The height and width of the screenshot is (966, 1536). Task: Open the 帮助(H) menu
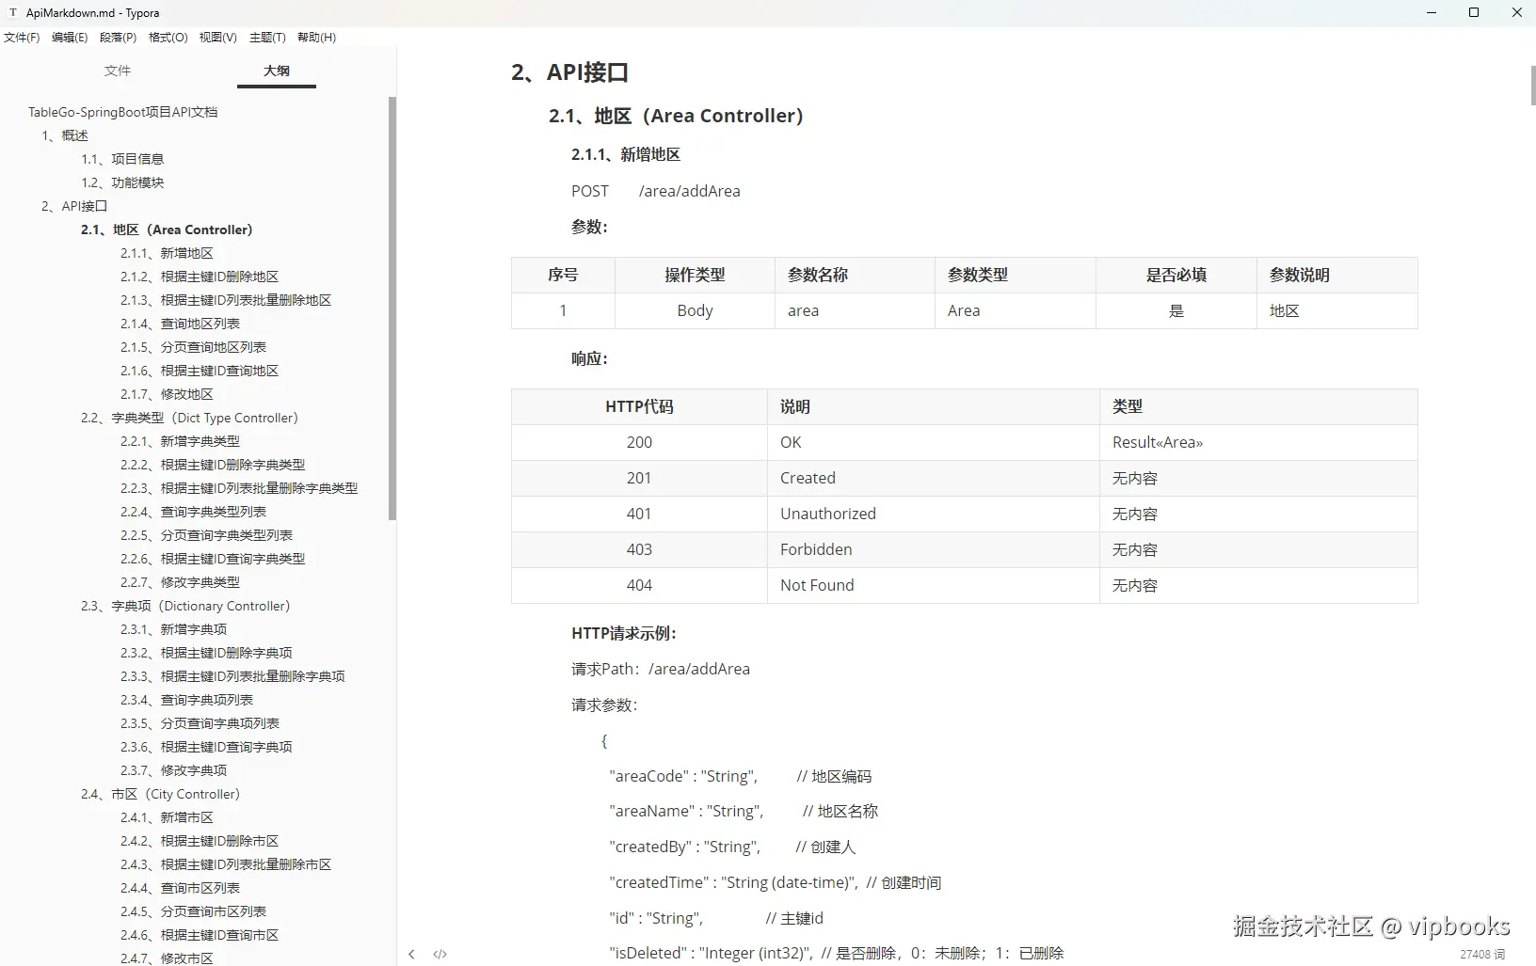316,38
